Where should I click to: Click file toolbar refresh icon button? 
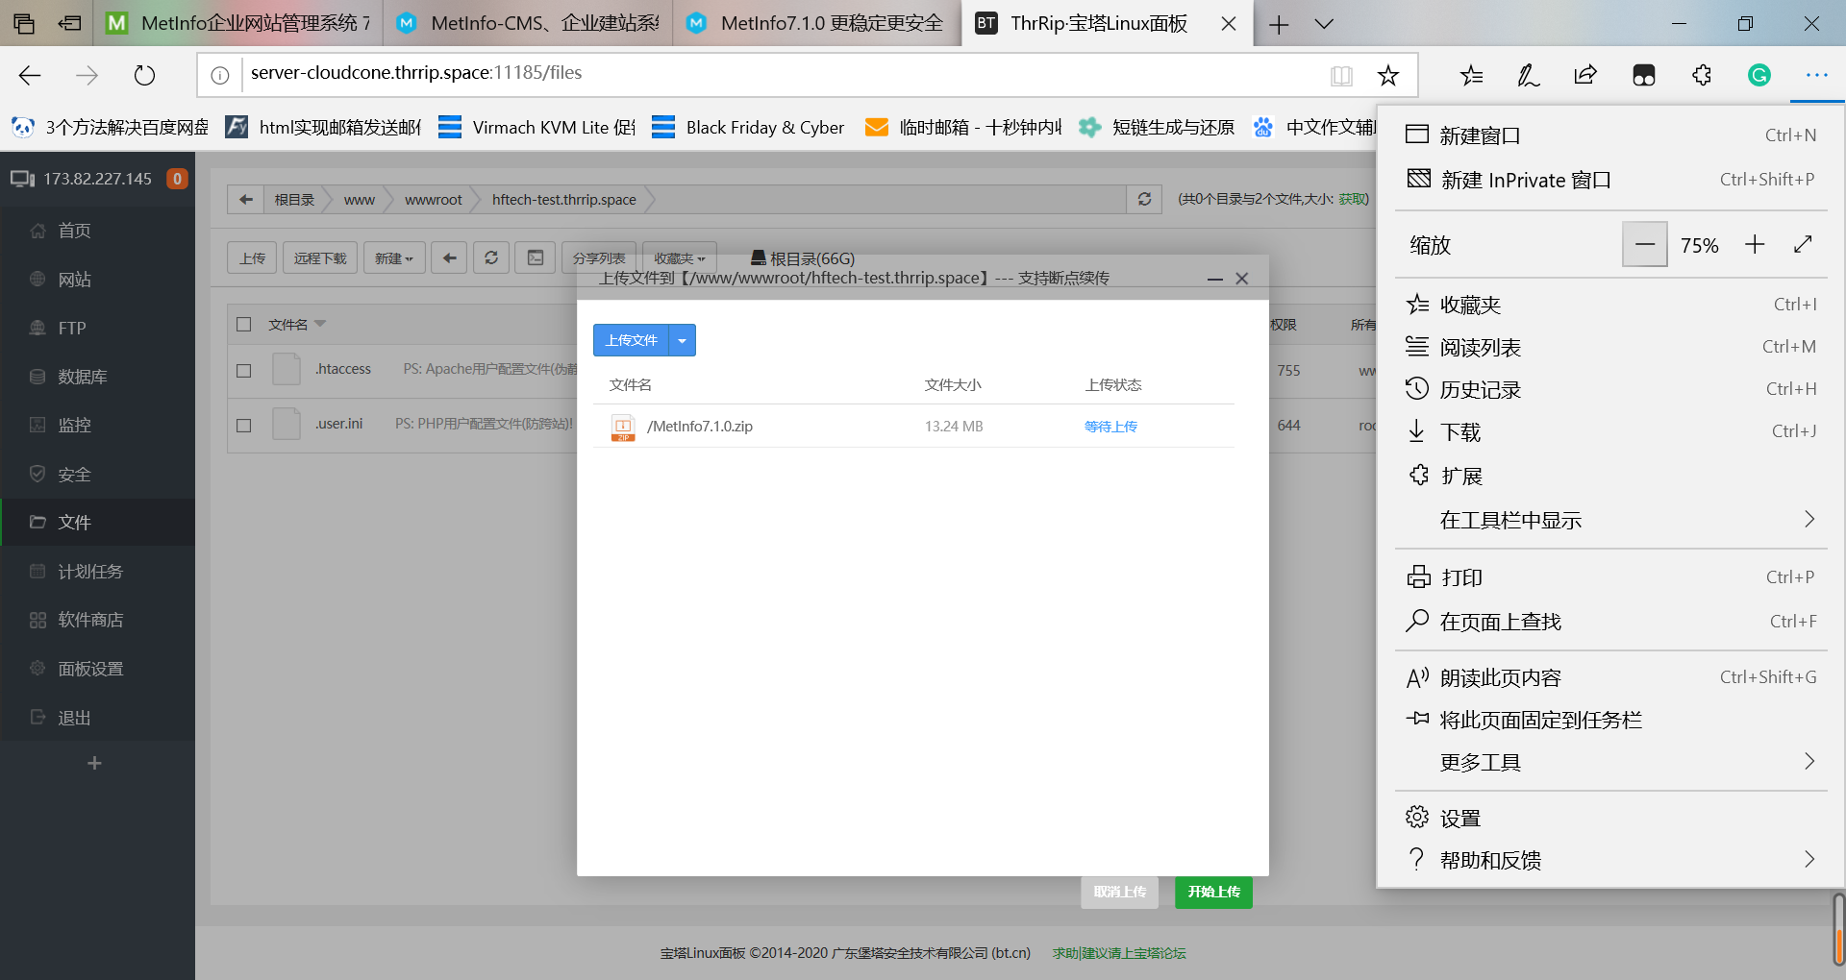coord(491,257)
